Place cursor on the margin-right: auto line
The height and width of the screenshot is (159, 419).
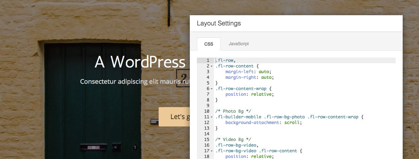tap(249, 77)
